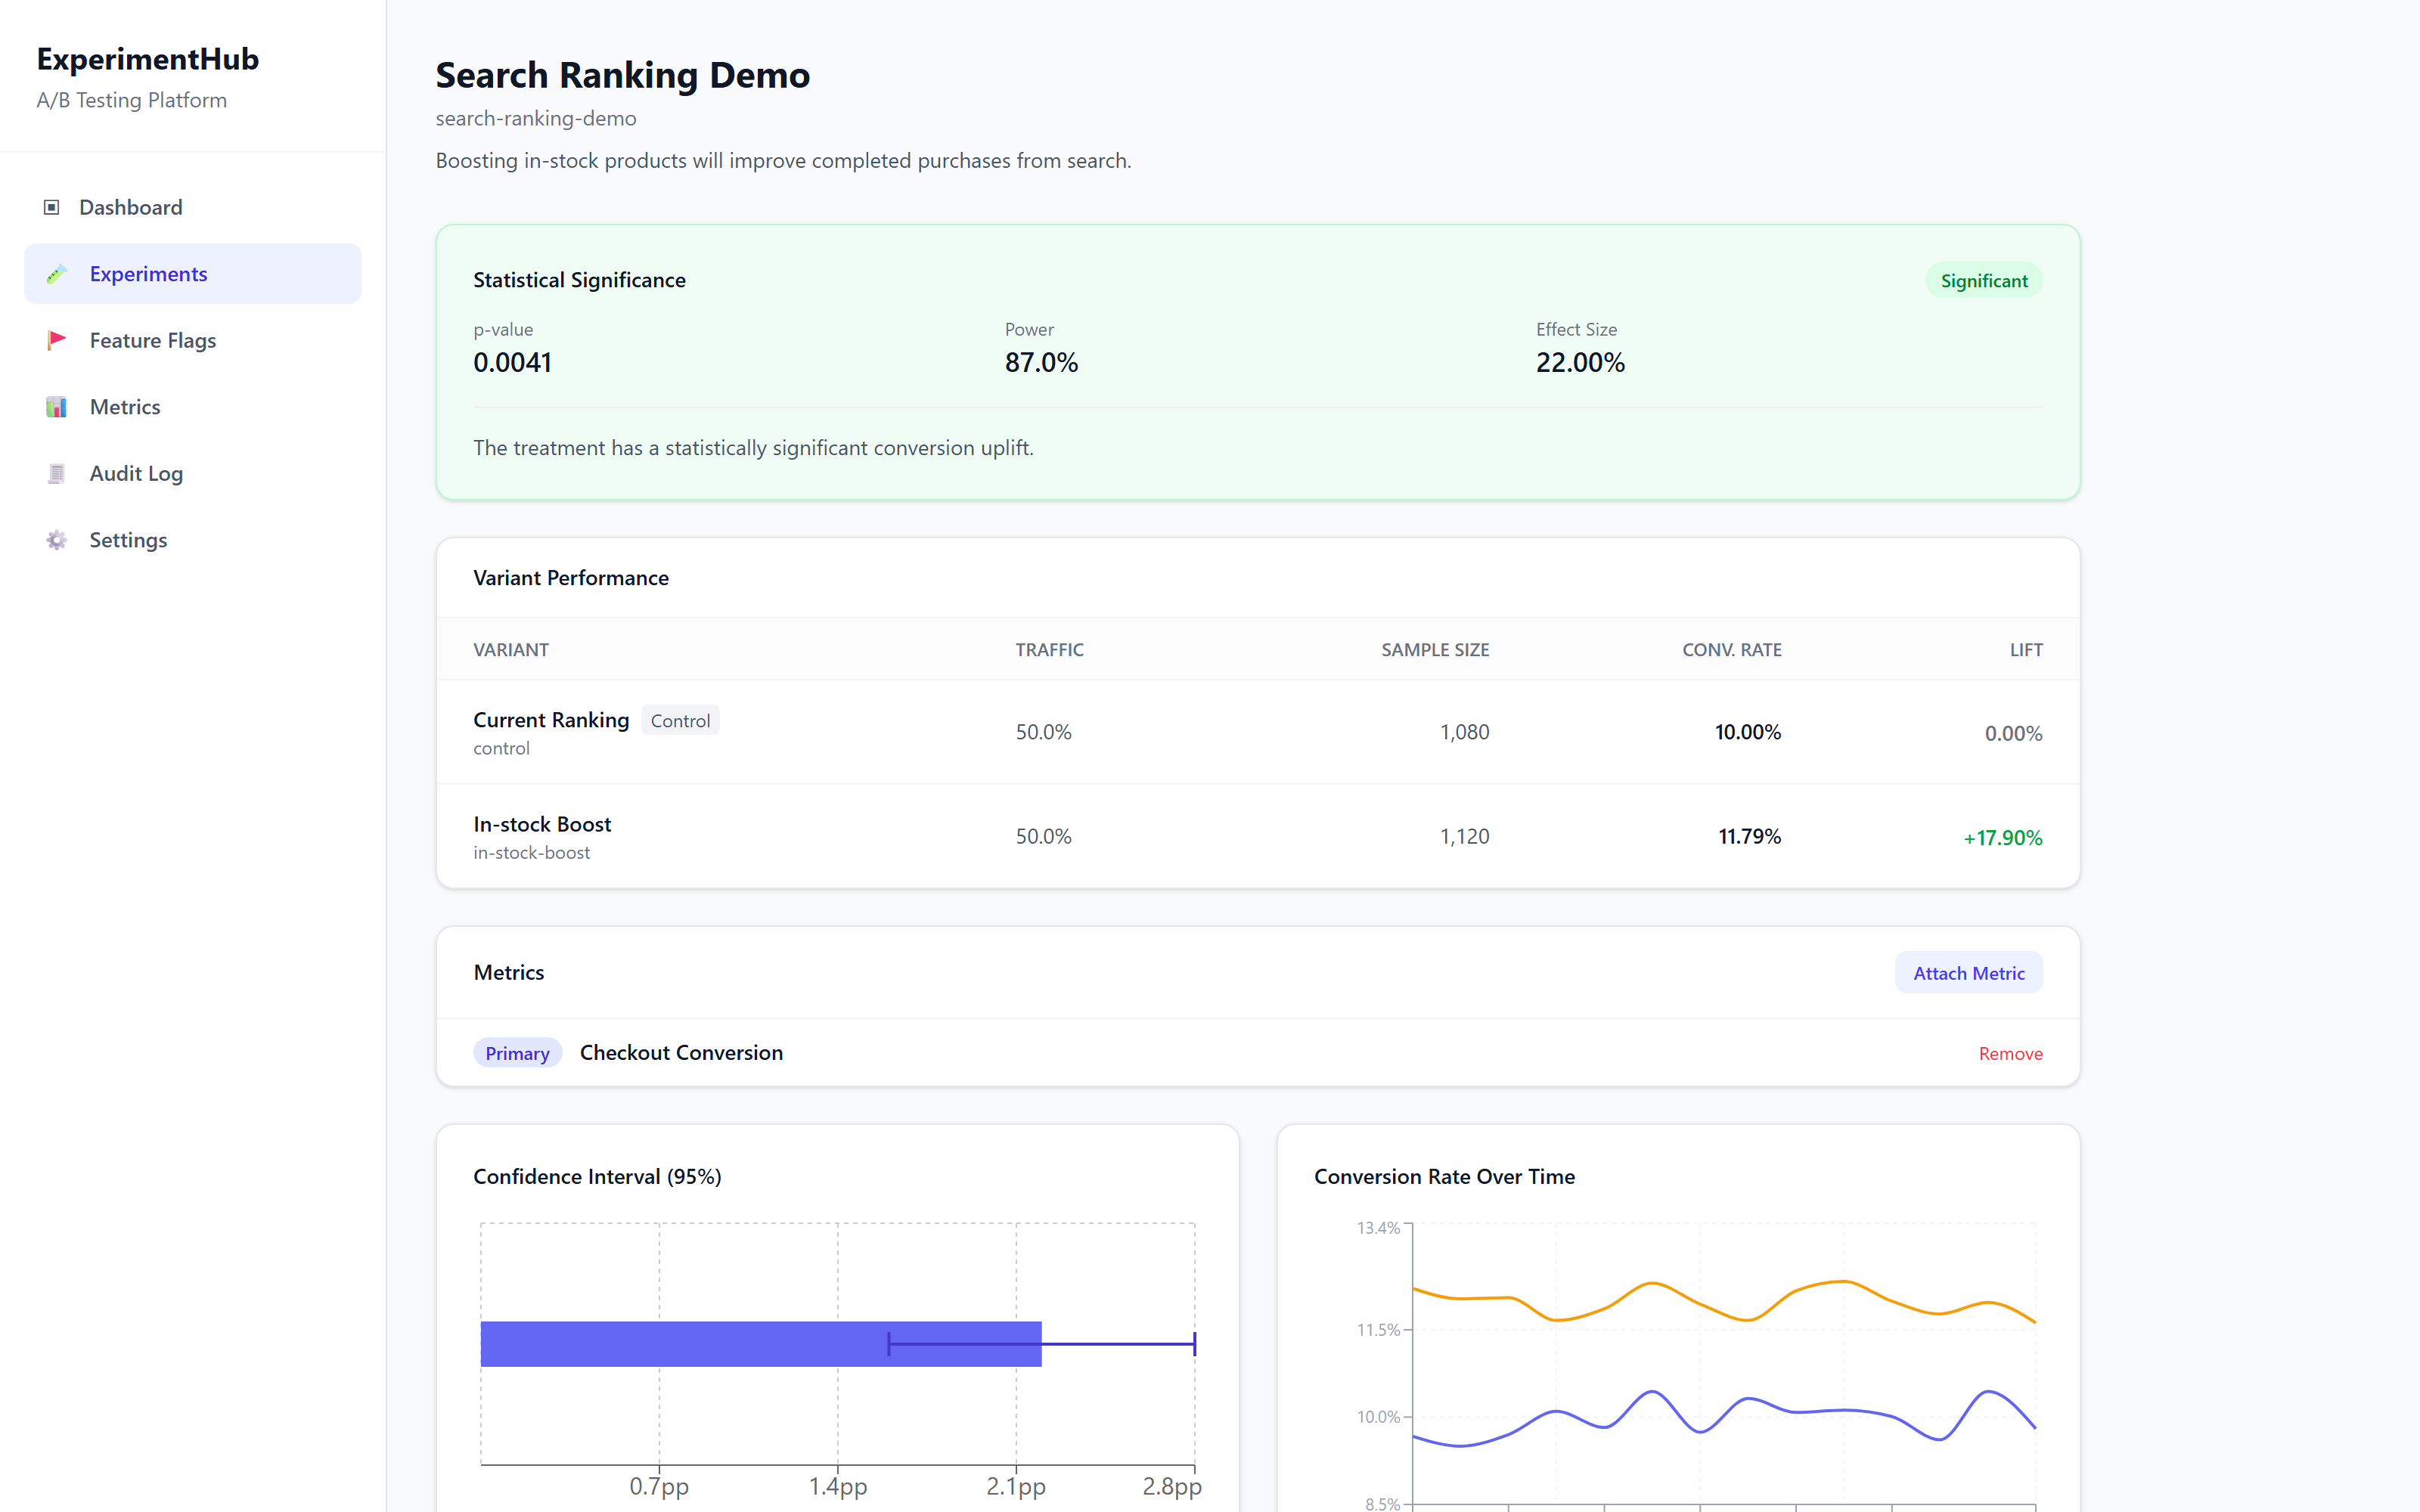Open Settings in the sidebar
2420x1512 pixels.
click(x=192, y=540)
